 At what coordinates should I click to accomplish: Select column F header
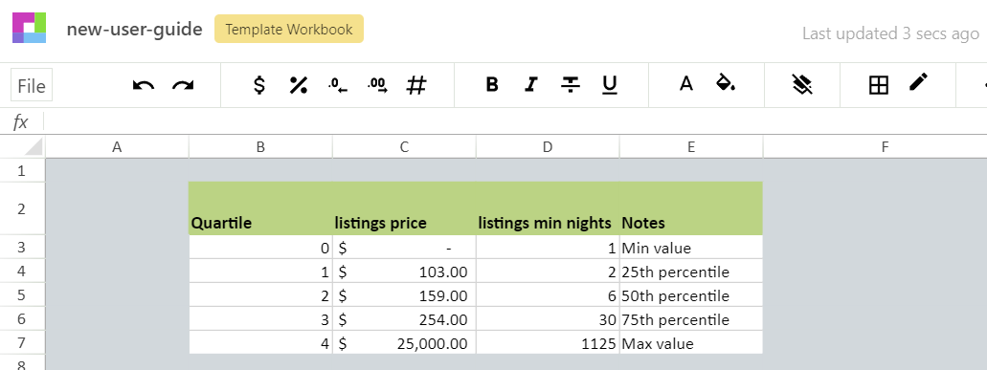click(x=875, y=147)
